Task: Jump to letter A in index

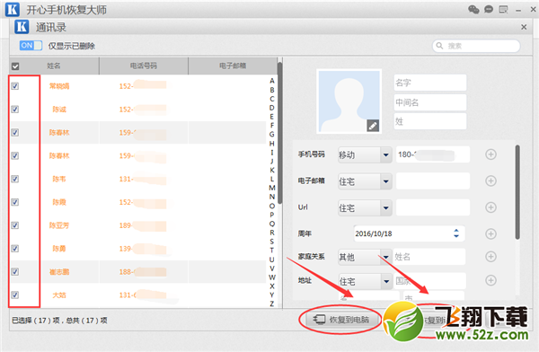Action: tap(272, 81)
